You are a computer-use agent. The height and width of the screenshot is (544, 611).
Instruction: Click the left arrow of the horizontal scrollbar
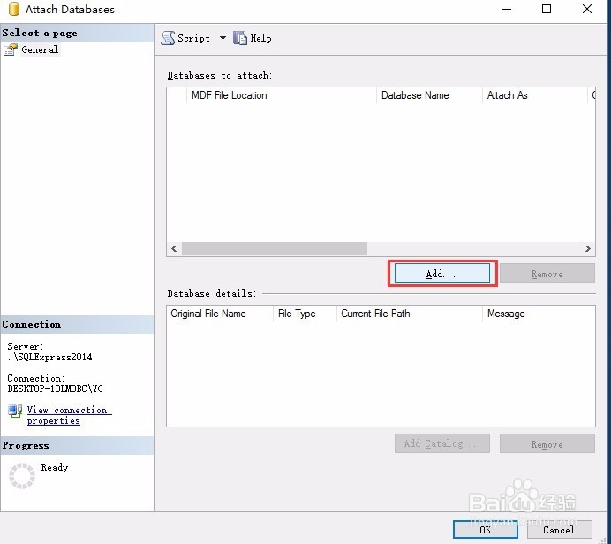[174, 249]
